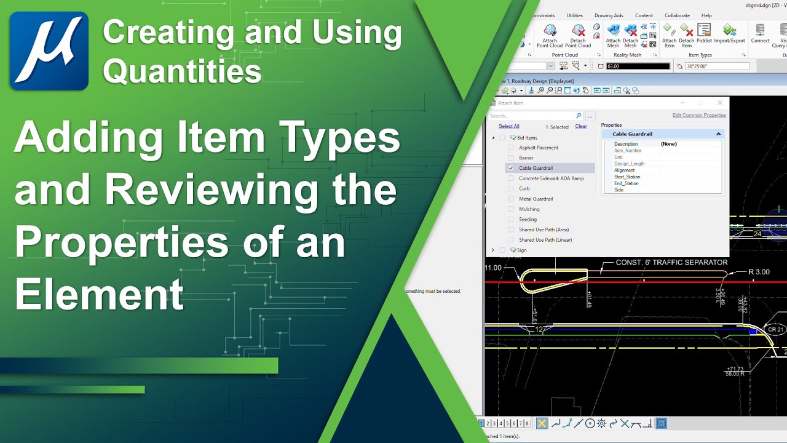Open the Item Types group dialog launcher

743,55
